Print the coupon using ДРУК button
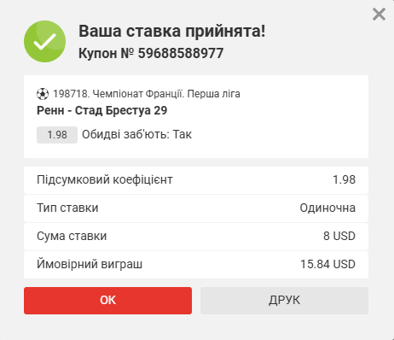394x340 pixels. pyautogui.click(x=284, y=301)
